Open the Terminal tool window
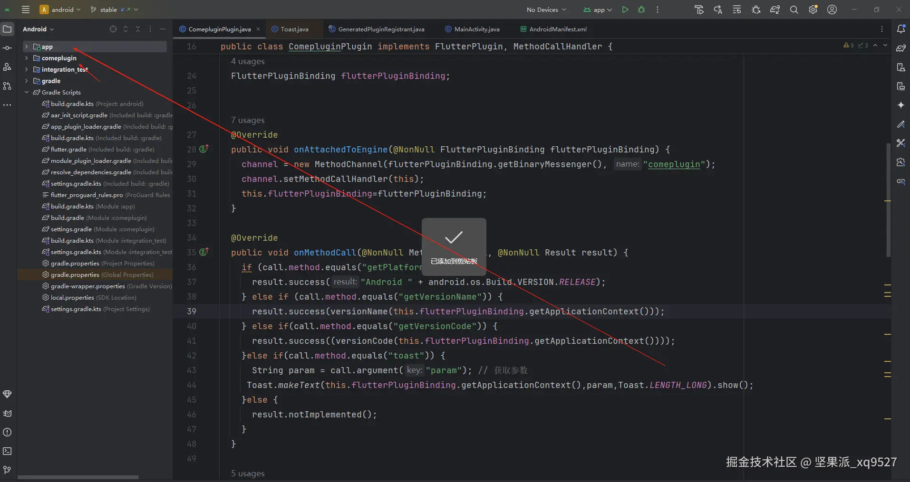The height and width of the screenshot is (482, 910). point(7,451)
